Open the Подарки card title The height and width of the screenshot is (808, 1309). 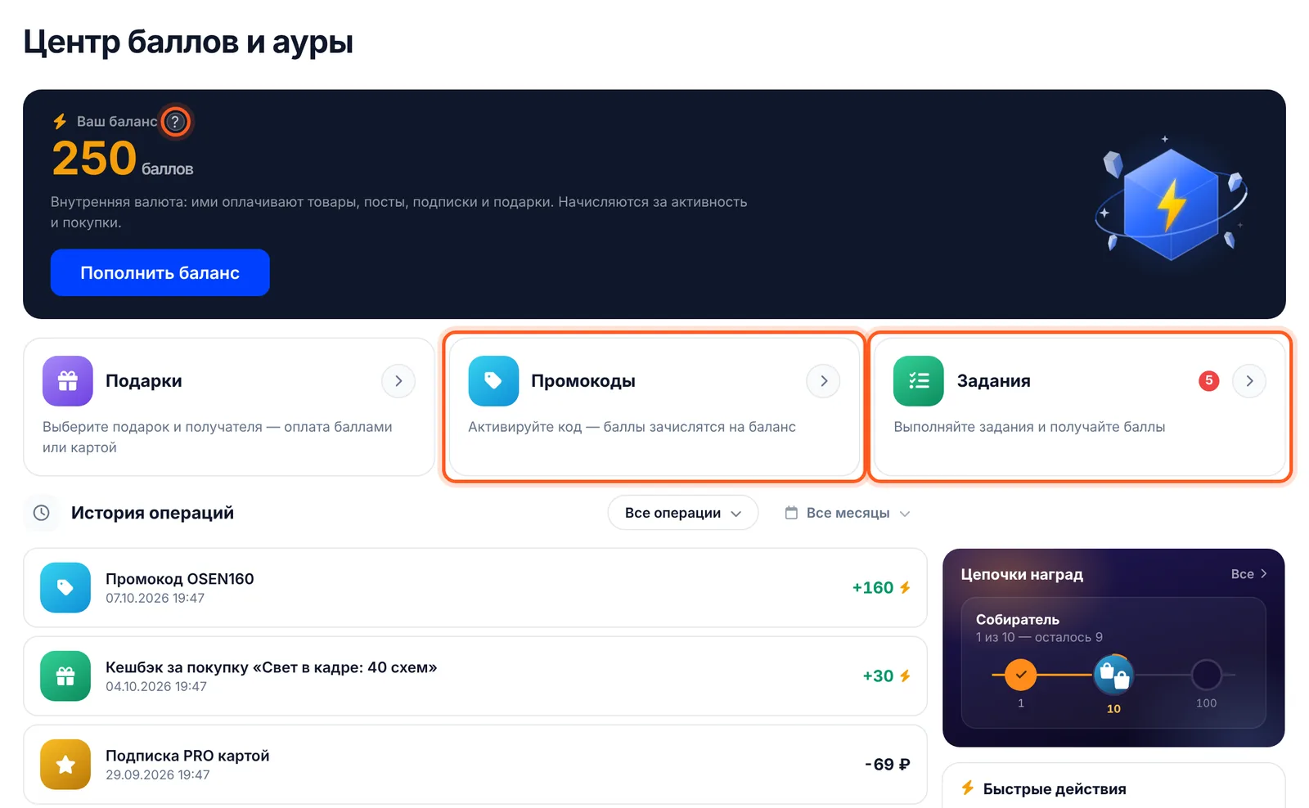point(144,381)
